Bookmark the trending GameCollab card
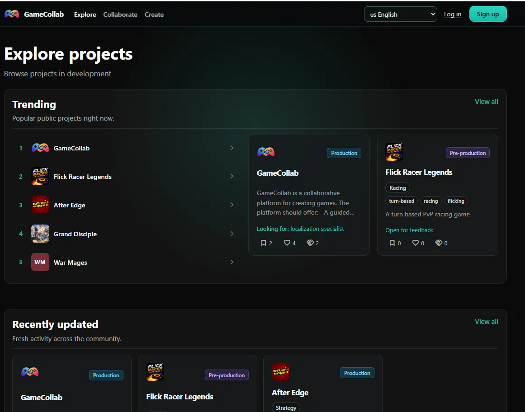Screen dimensions: 525x412 [264, 243]
